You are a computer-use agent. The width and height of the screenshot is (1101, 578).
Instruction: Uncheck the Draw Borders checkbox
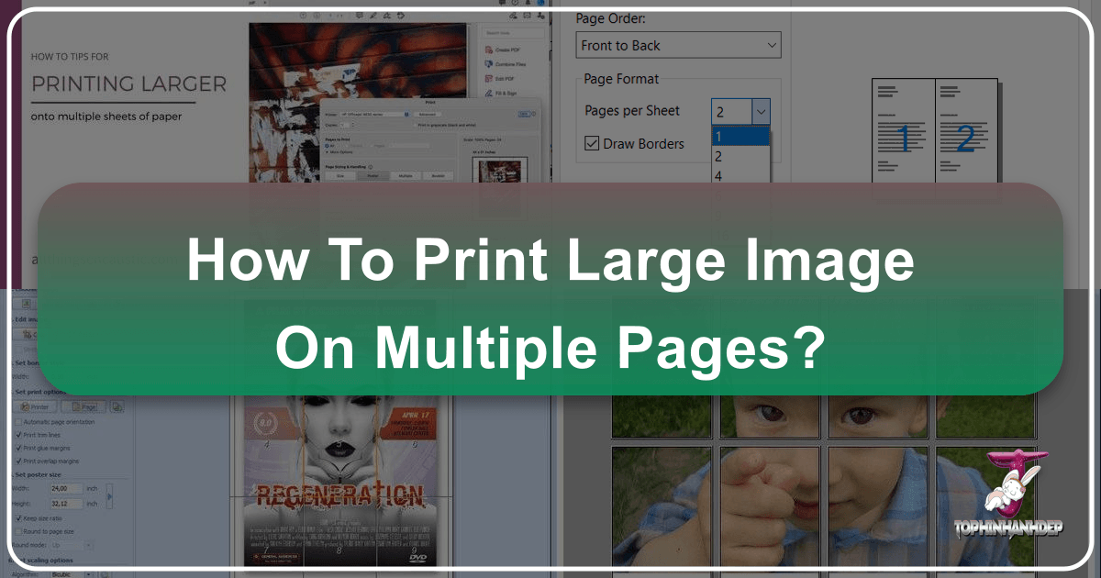point(591,143)
